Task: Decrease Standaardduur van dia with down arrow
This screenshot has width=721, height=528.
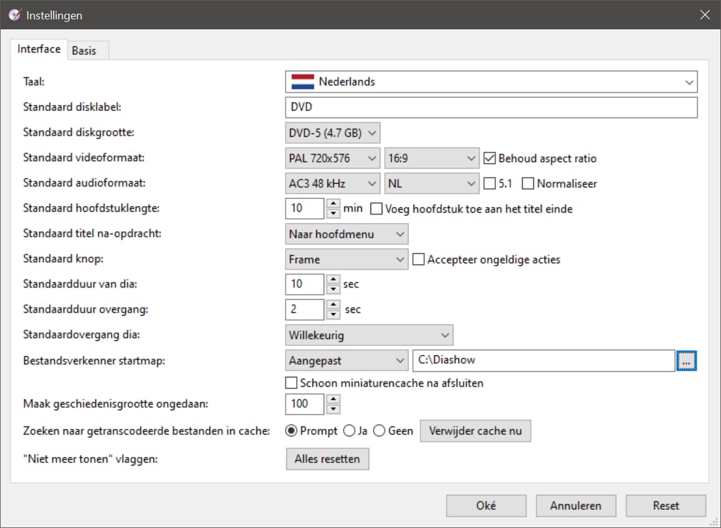Action: [x=334, y=290]
